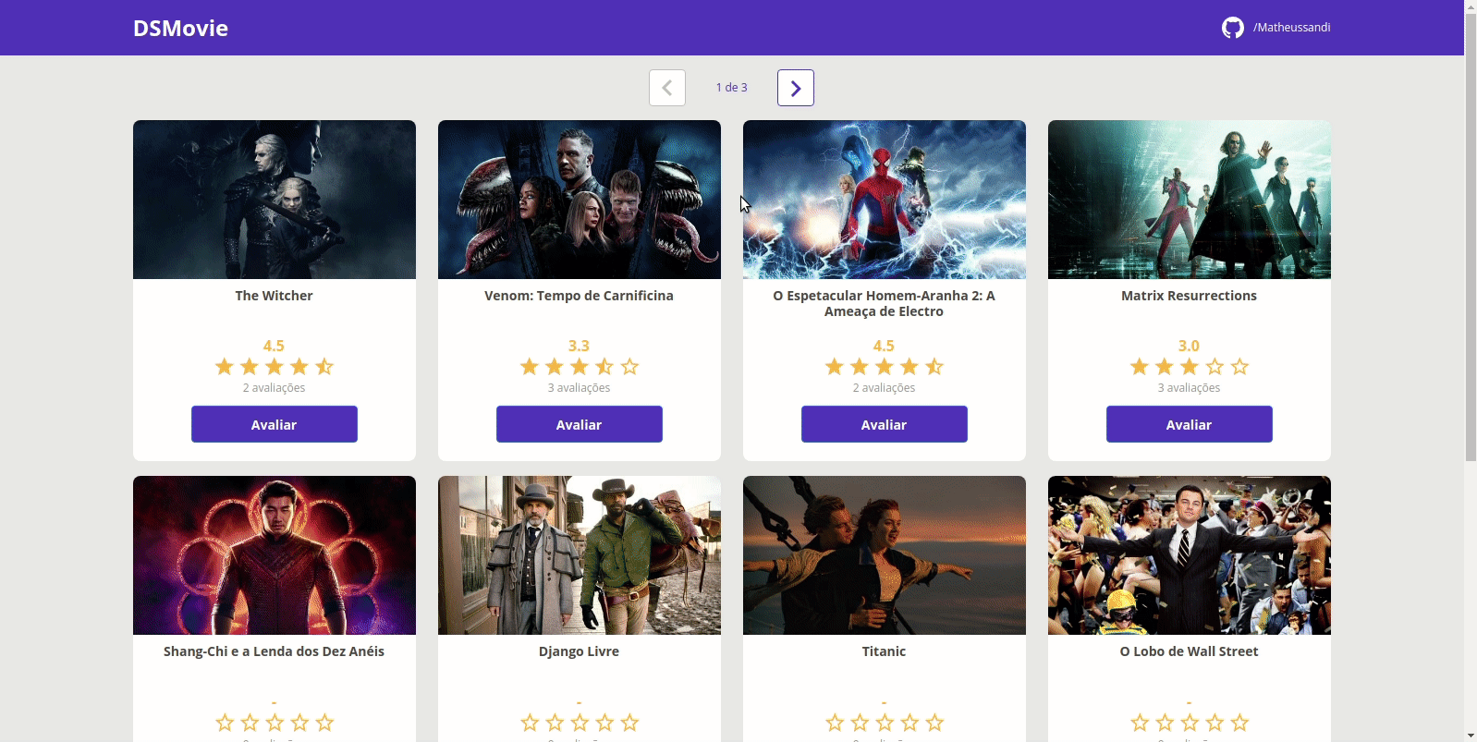Click the DSMovie logo title
1477x742 pixels.
(x=180, y=28)
